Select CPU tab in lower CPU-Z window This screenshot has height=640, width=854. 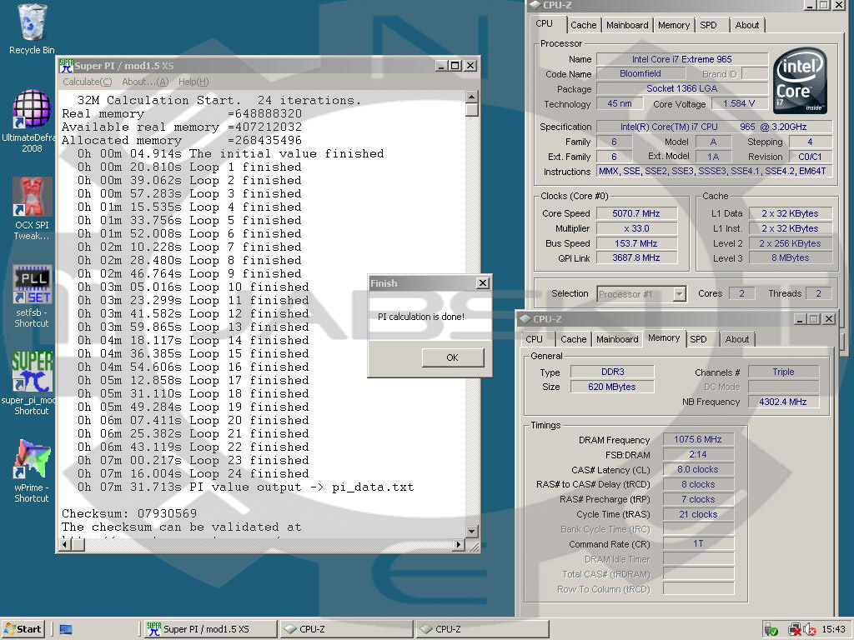click(x=535, y=339)
